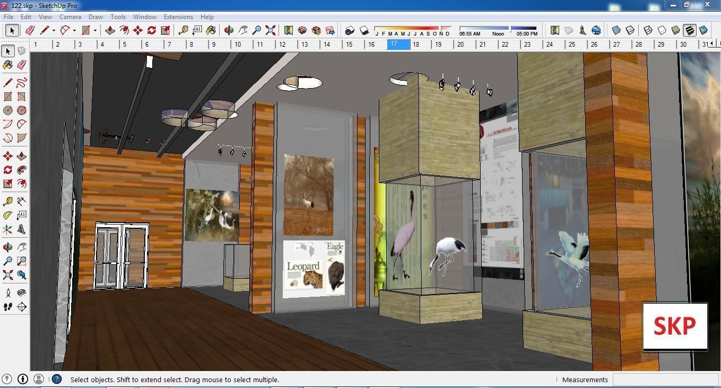Enable X-Ray face style
721x388 pixels.
click(x=616, y=30)
